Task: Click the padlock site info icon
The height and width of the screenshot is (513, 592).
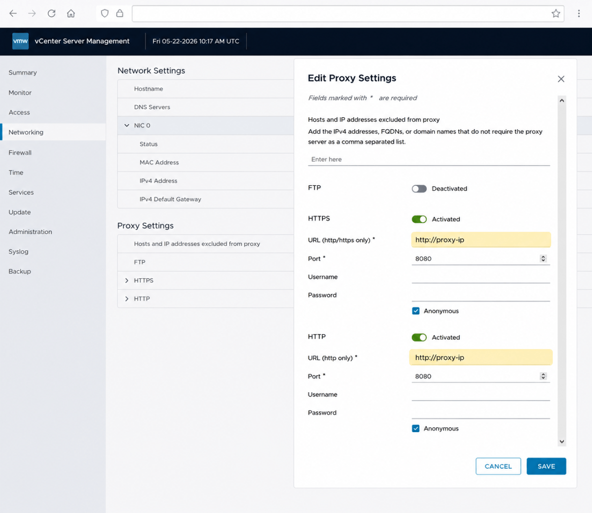Action: 119,13
